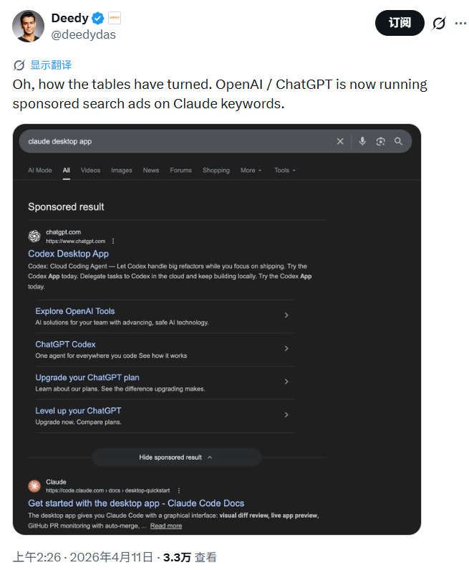Click the @deedydas handle

(x=83, y=34)
